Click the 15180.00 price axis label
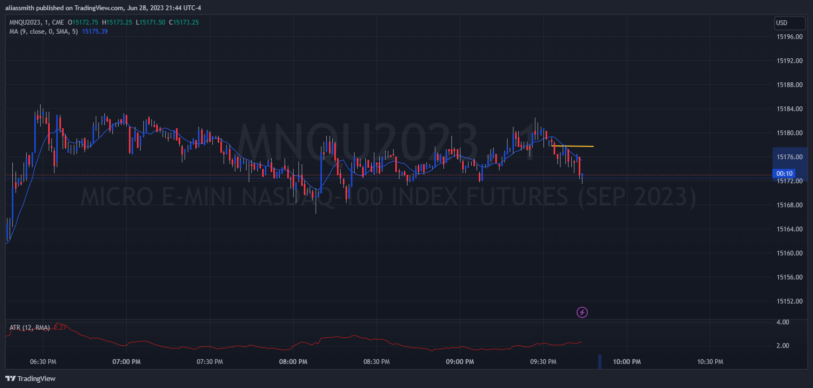 click(789, 133)
